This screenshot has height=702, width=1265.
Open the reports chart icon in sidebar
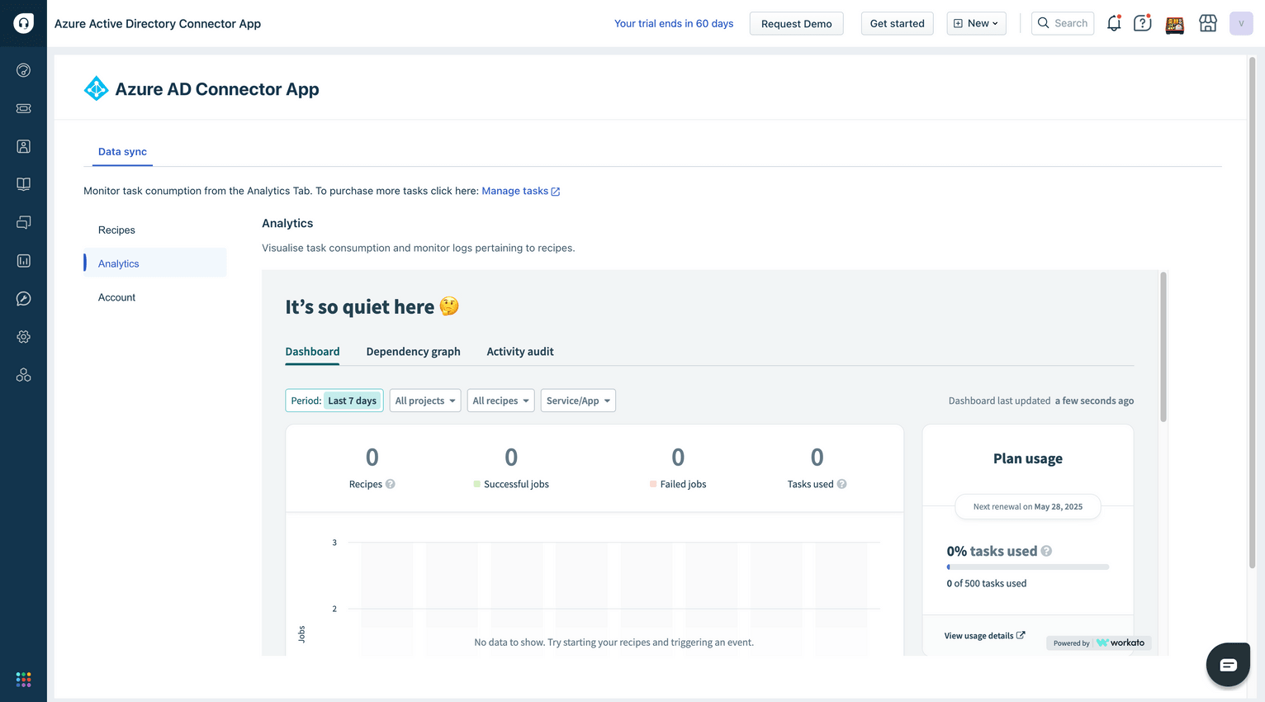pos(23,261)
